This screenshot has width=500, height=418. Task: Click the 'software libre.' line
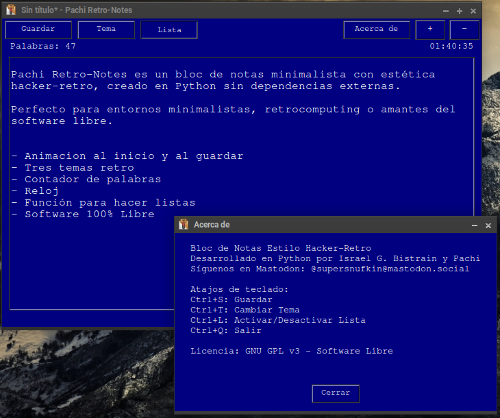tap(62, 121)
